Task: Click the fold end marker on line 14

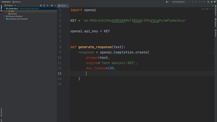Action: tap(69, 79)
